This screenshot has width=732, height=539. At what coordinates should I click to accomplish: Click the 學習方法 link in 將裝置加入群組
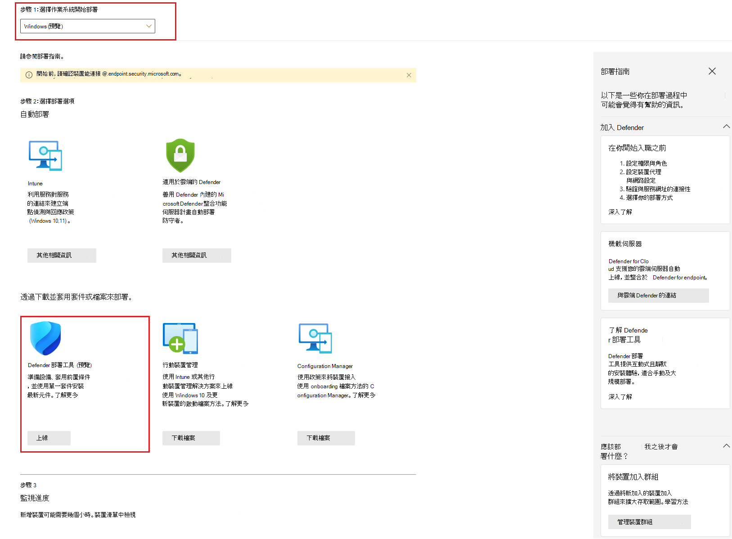click(677, 502)
